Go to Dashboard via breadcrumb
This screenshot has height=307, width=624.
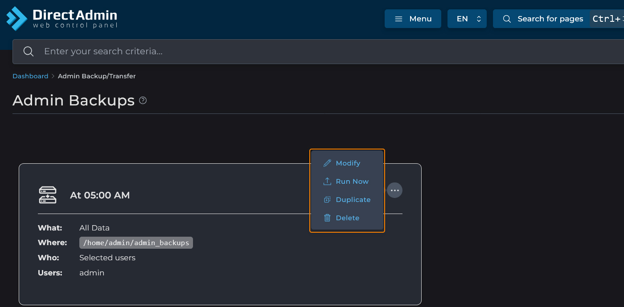30,76
